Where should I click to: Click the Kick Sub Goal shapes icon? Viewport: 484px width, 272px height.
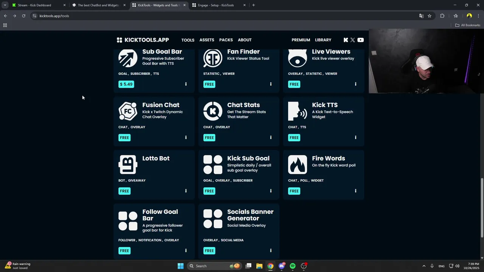pos(213,164)
